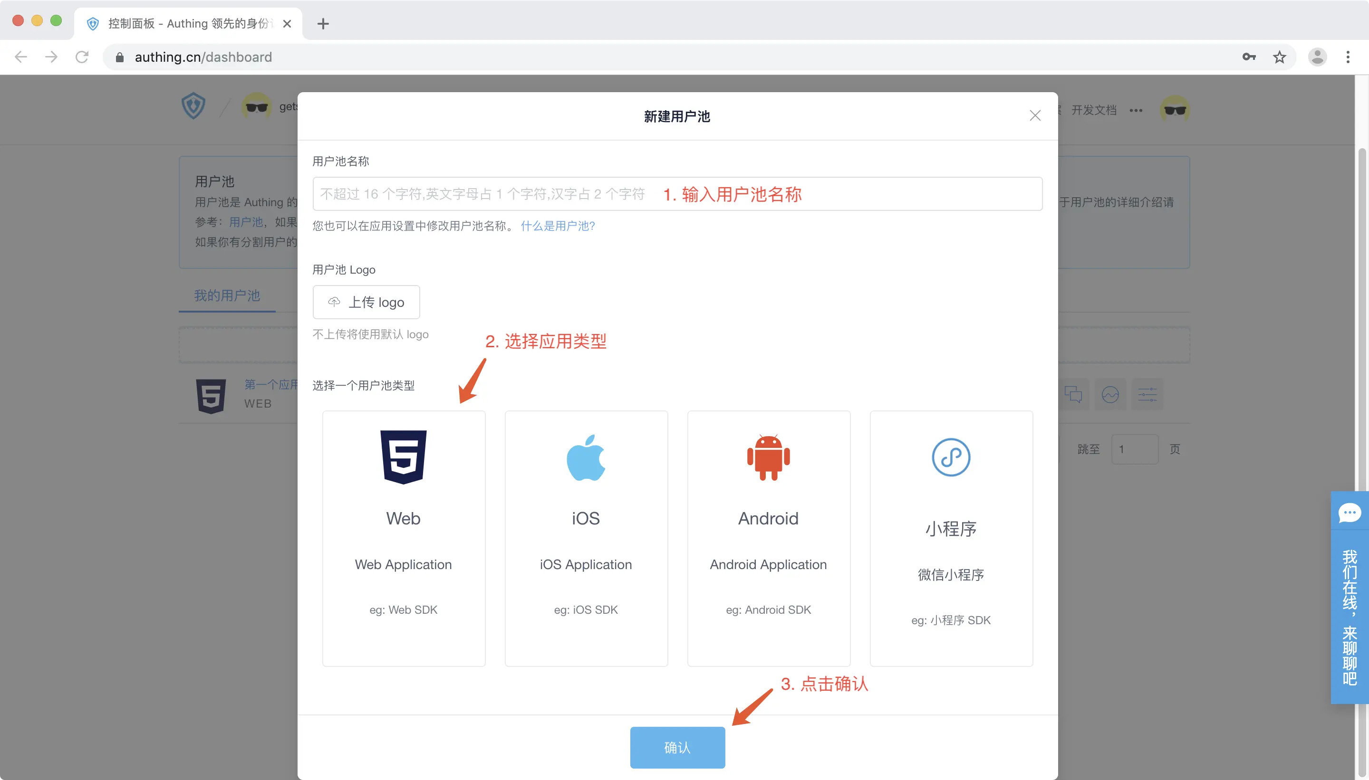This screenshot has width=1369, height=780.
Task: Click the sunglasses user avatar at top right
Action: point(1175,109)
